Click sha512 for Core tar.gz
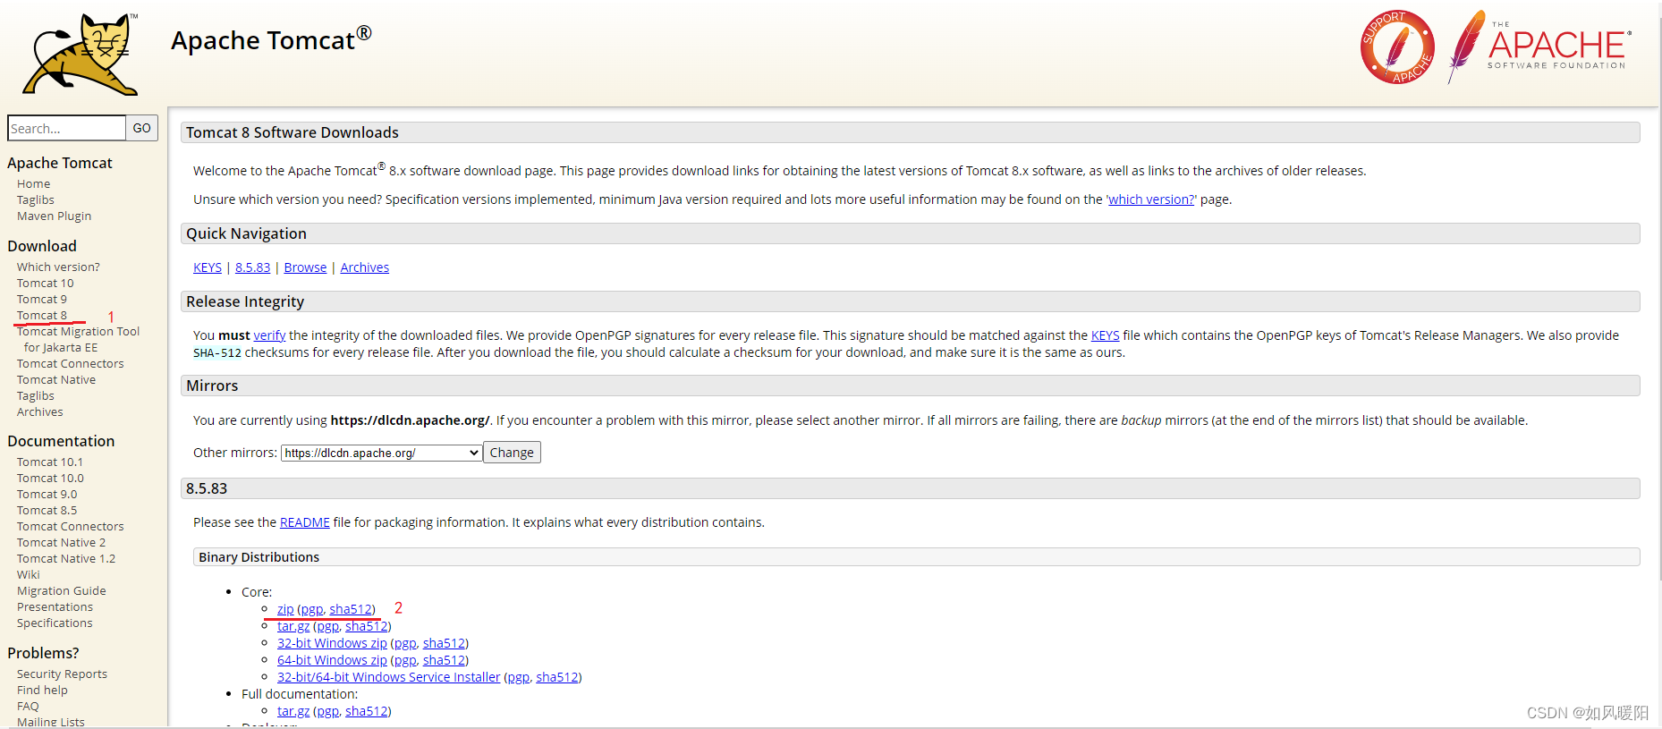Image resolution: width=1662 pixels, height=729 pixels. [x=367, y=626]
